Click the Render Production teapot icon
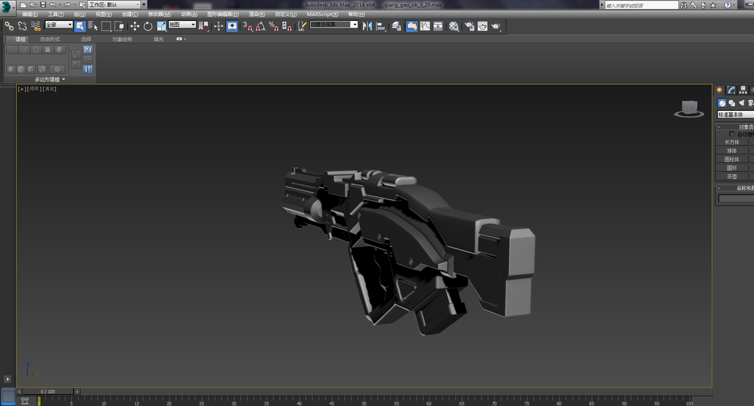 pyautogui.click(x=495, y=26)
